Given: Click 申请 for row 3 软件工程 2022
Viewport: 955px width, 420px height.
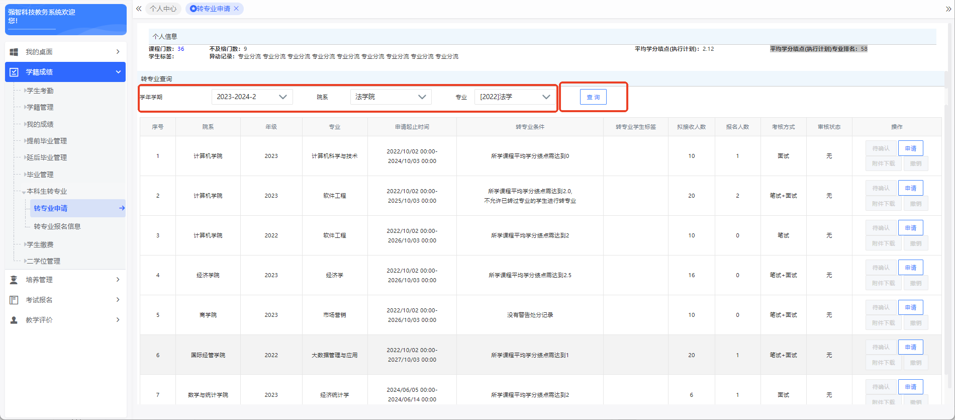Looking at the screenshot, I should click(x=910, y=228).
